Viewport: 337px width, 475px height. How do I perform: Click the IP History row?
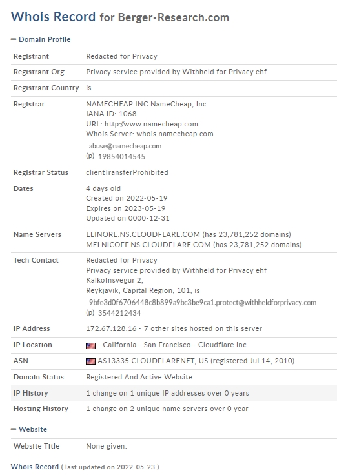coord(174,393)
